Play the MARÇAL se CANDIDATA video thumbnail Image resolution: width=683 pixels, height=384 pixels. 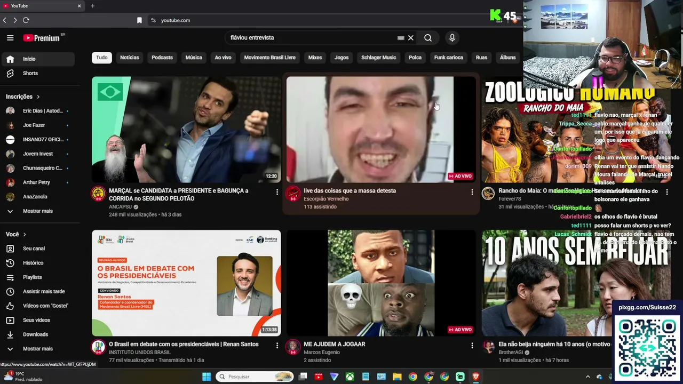coord(186,130)
